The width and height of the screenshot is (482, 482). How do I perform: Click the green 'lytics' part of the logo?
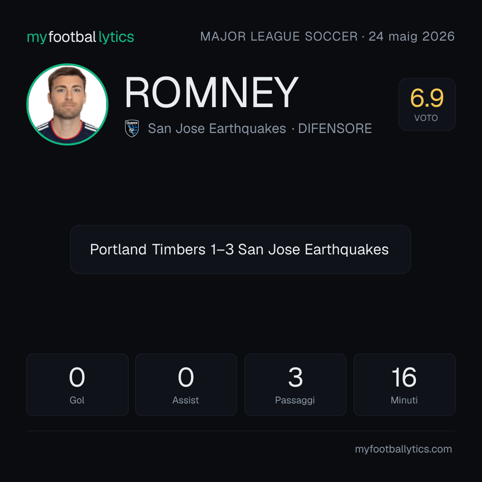(116, 37)
